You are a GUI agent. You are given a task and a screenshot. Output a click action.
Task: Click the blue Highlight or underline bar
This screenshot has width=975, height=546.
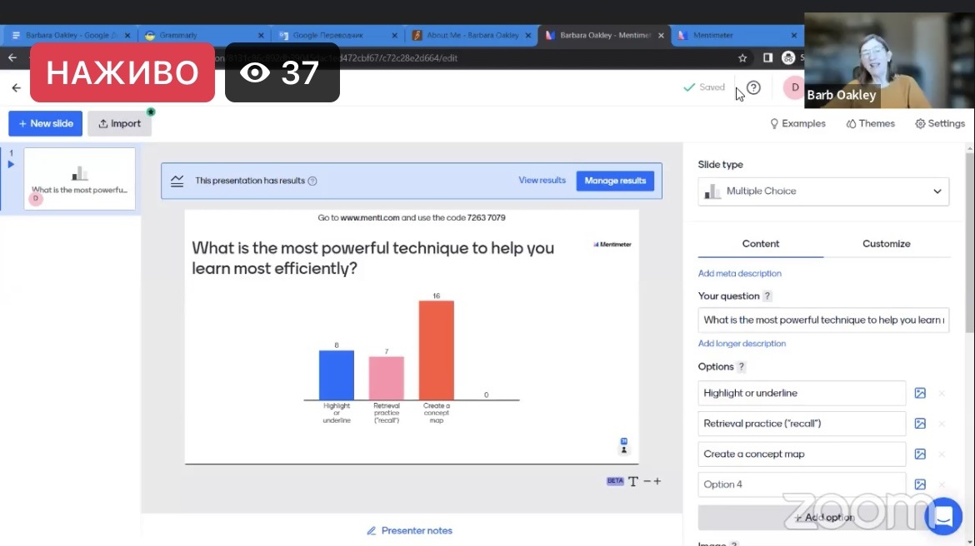[x=337, y=375]
